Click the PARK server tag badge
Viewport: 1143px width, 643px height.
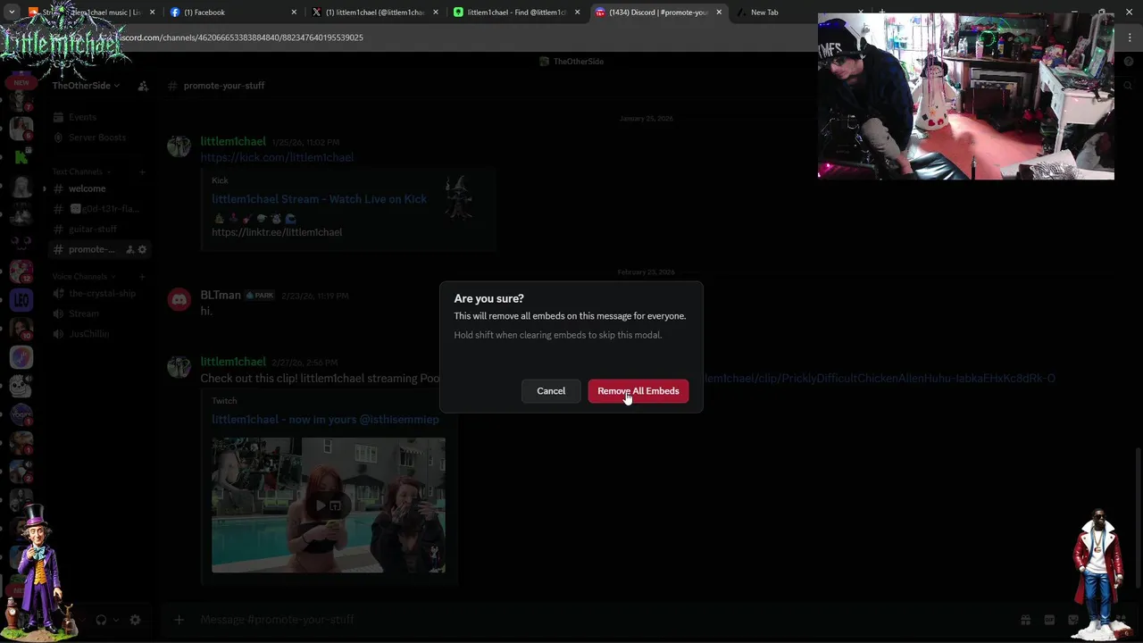259,296
